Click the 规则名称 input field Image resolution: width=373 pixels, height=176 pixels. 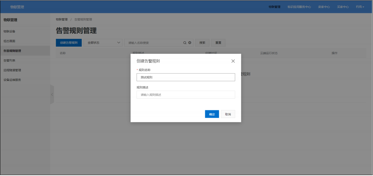point(186,77)
